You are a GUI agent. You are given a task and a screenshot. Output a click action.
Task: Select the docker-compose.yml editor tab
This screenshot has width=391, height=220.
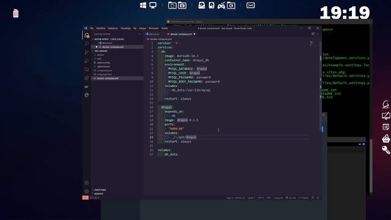pos(181,34)
